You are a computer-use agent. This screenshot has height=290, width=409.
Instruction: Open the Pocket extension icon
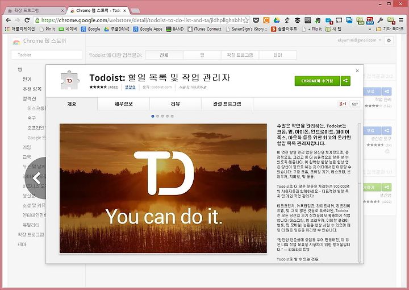pyautogui.click(x=256, y=20)
